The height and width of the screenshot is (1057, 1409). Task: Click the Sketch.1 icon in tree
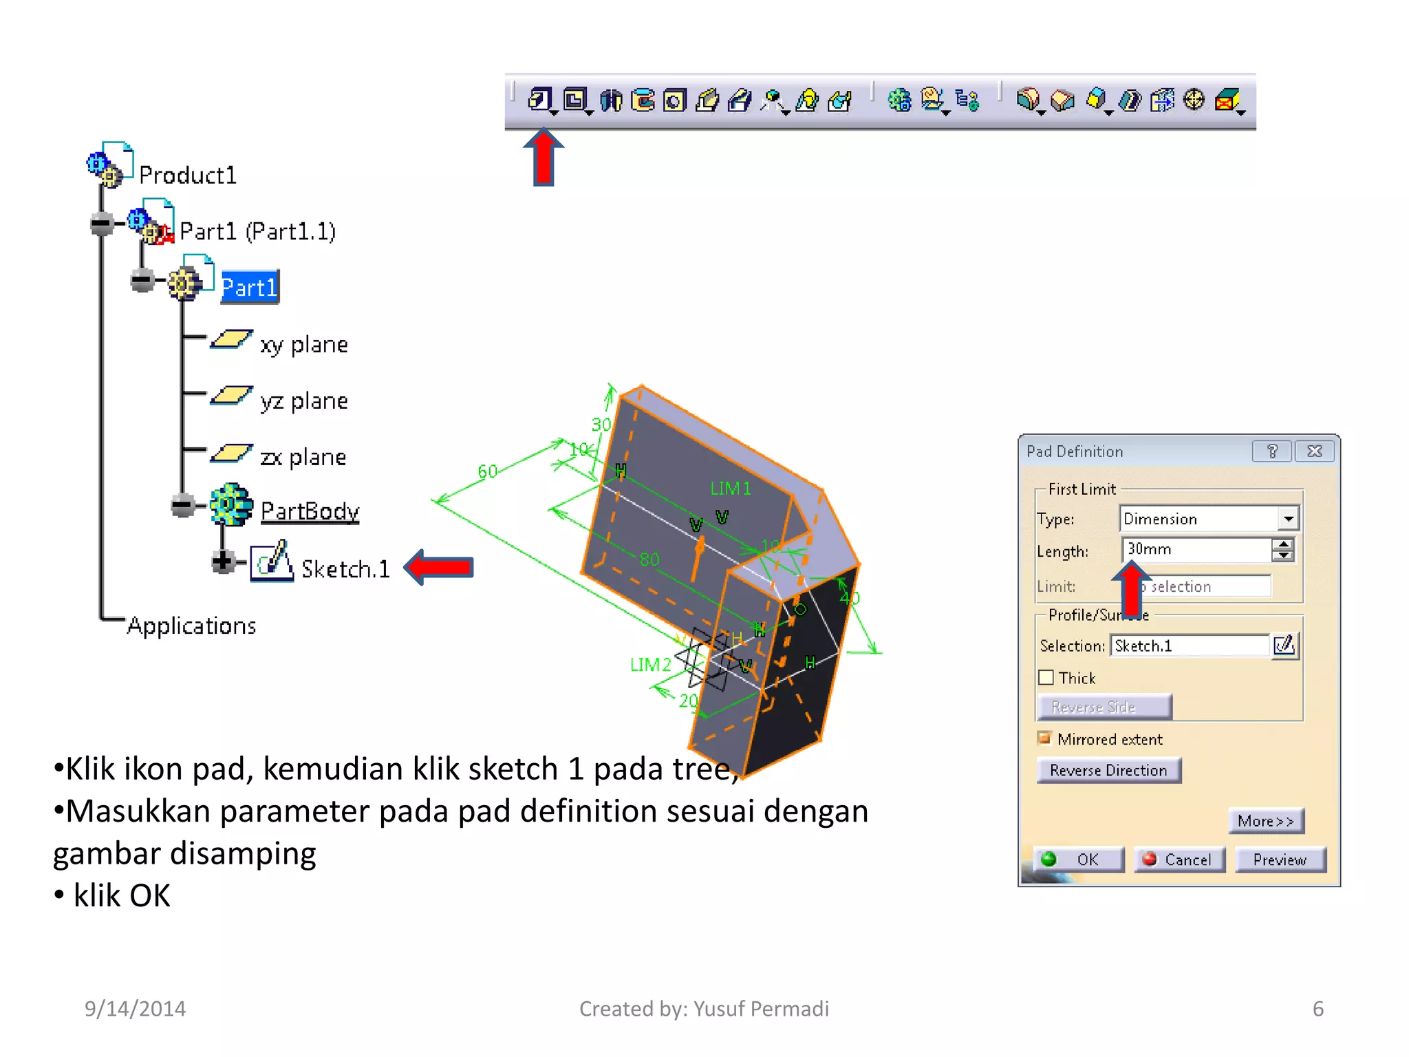pos(272,562)
